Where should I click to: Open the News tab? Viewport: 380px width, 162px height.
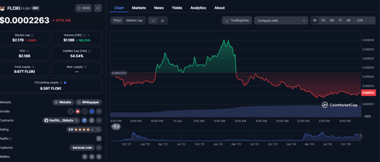point(159,8)
